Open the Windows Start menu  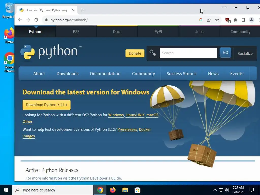tap(6, 190)
